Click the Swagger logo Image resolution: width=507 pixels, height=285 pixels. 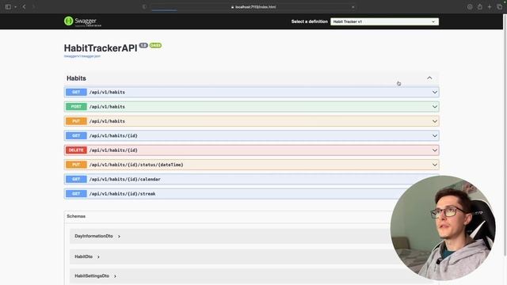coord(82,21)
